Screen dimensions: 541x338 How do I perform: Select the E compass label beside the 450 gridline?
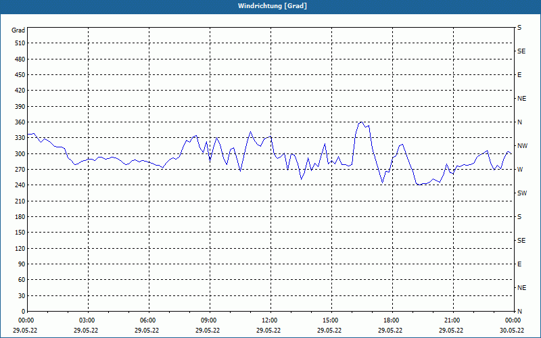(x=519, y=75)
